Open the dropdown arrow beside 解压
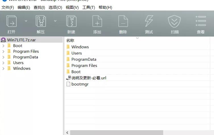Viewport: 214px width, 135px height. [55, 21]
